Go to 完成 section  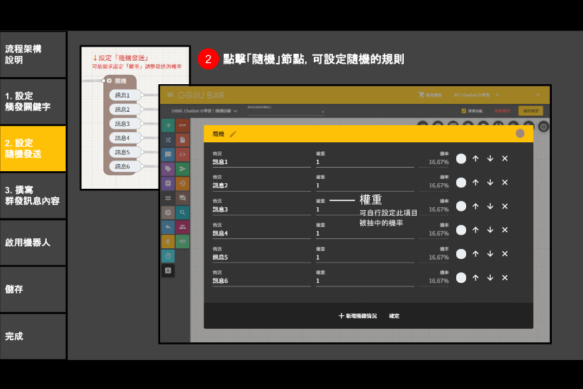point(33,337)
